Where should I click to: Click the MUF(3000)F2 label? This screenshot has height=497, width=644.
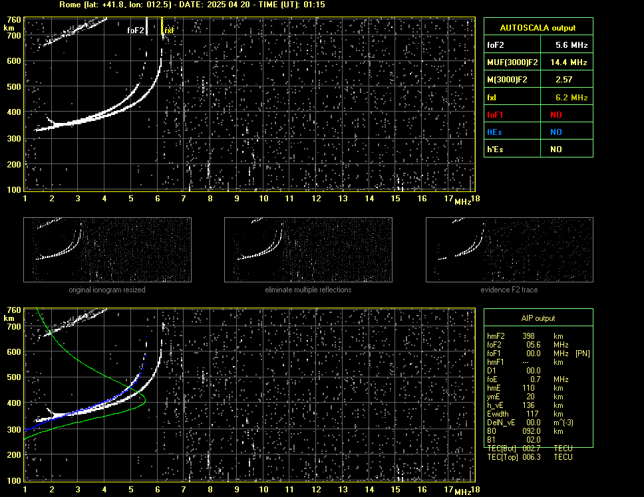(x=512, y=62)
